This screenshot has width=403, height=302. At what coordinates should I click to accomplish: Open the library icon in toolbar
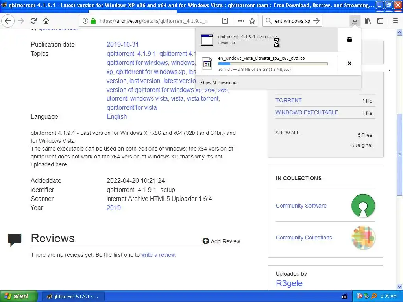(x=368, y=21)
